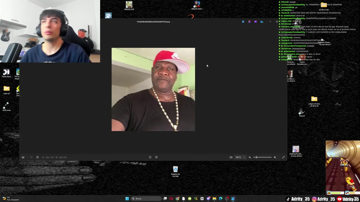Select the DesktopOK desktop shortcut
360x202 pixels.
(296, 151)
